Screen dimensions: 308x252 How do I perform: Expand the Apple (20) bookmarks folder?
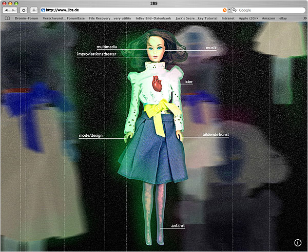(x=248, y=18)
